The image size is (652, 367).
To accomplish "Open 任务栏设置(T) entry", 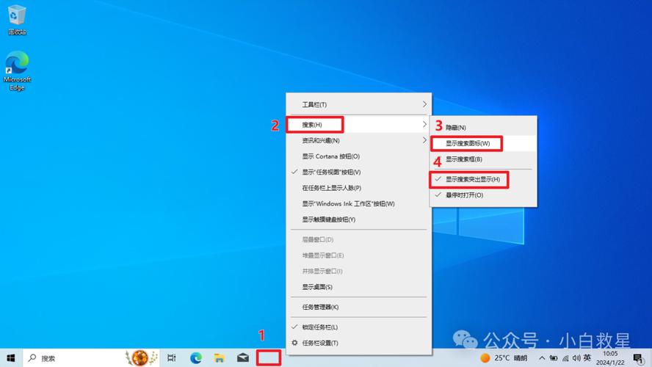I will click(x=359, y=343).
